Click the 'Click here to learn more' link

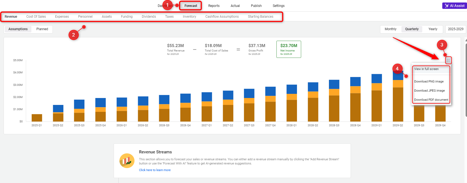pos(155,170)
